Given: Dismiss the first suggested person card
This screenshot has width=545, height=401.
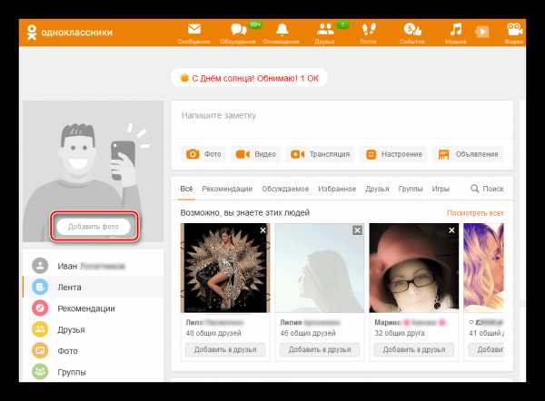Looking at the screenshot, I should pos(263,230).
